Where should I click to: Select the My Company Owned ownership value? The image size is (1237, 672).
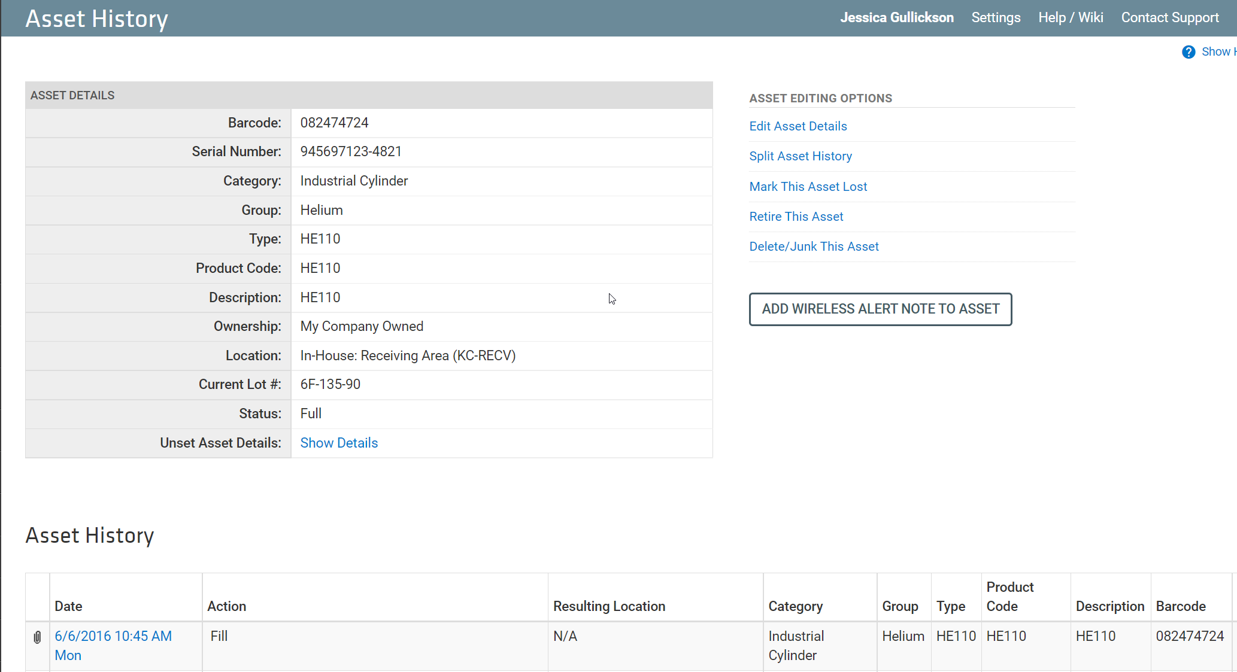362,326
